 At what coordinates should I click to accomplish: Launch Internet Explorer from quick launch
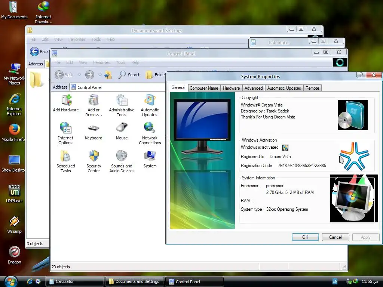[x=30, y=281]
